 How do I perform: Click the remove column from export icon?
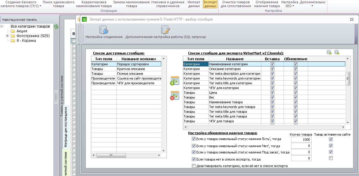tap(174, 96)
